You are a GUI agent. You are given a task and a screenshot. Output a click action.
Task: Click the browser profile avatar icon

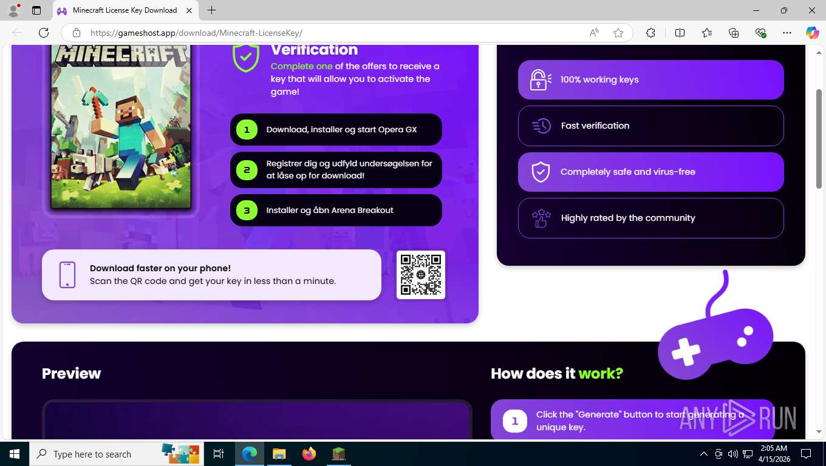13,10
